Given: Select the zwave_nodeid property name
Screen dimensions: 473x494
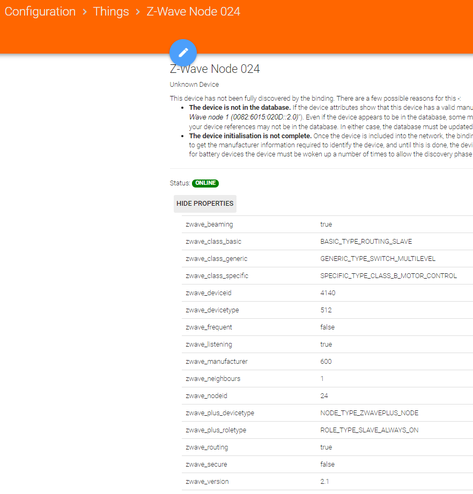Looking at the screenshot, I should (x=206, y=396).
